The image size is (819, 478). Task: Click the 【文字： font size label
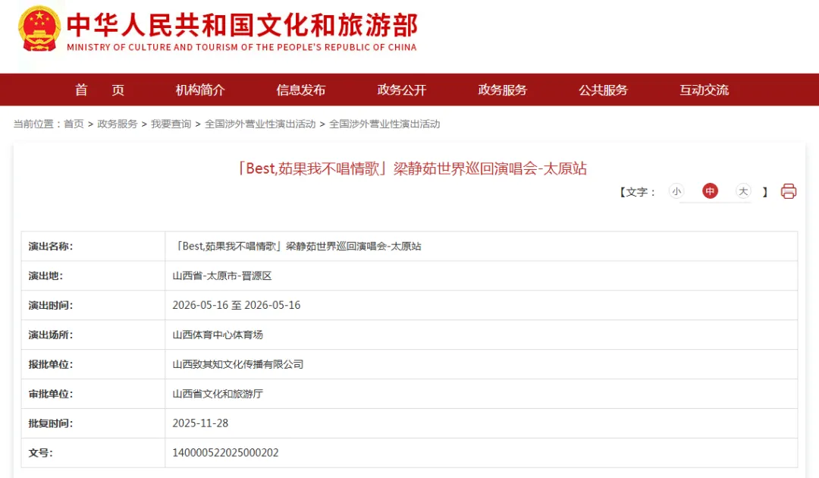pyautogui.click(x=638, y=192)
